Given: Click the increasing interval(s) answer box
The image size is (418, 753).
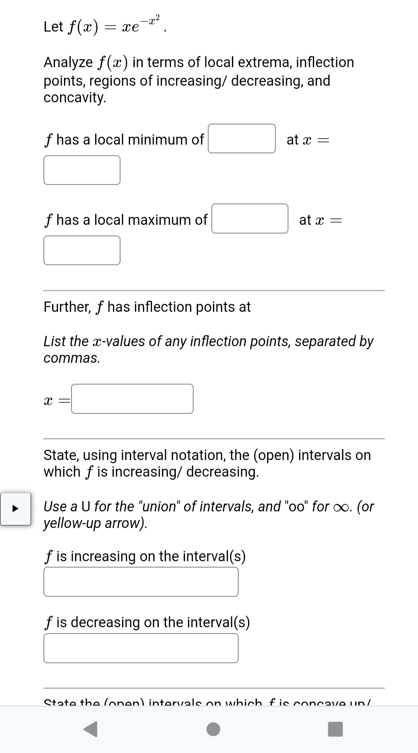Looking at the screenshot, I should pyautogui.click(x=140, y=581).
